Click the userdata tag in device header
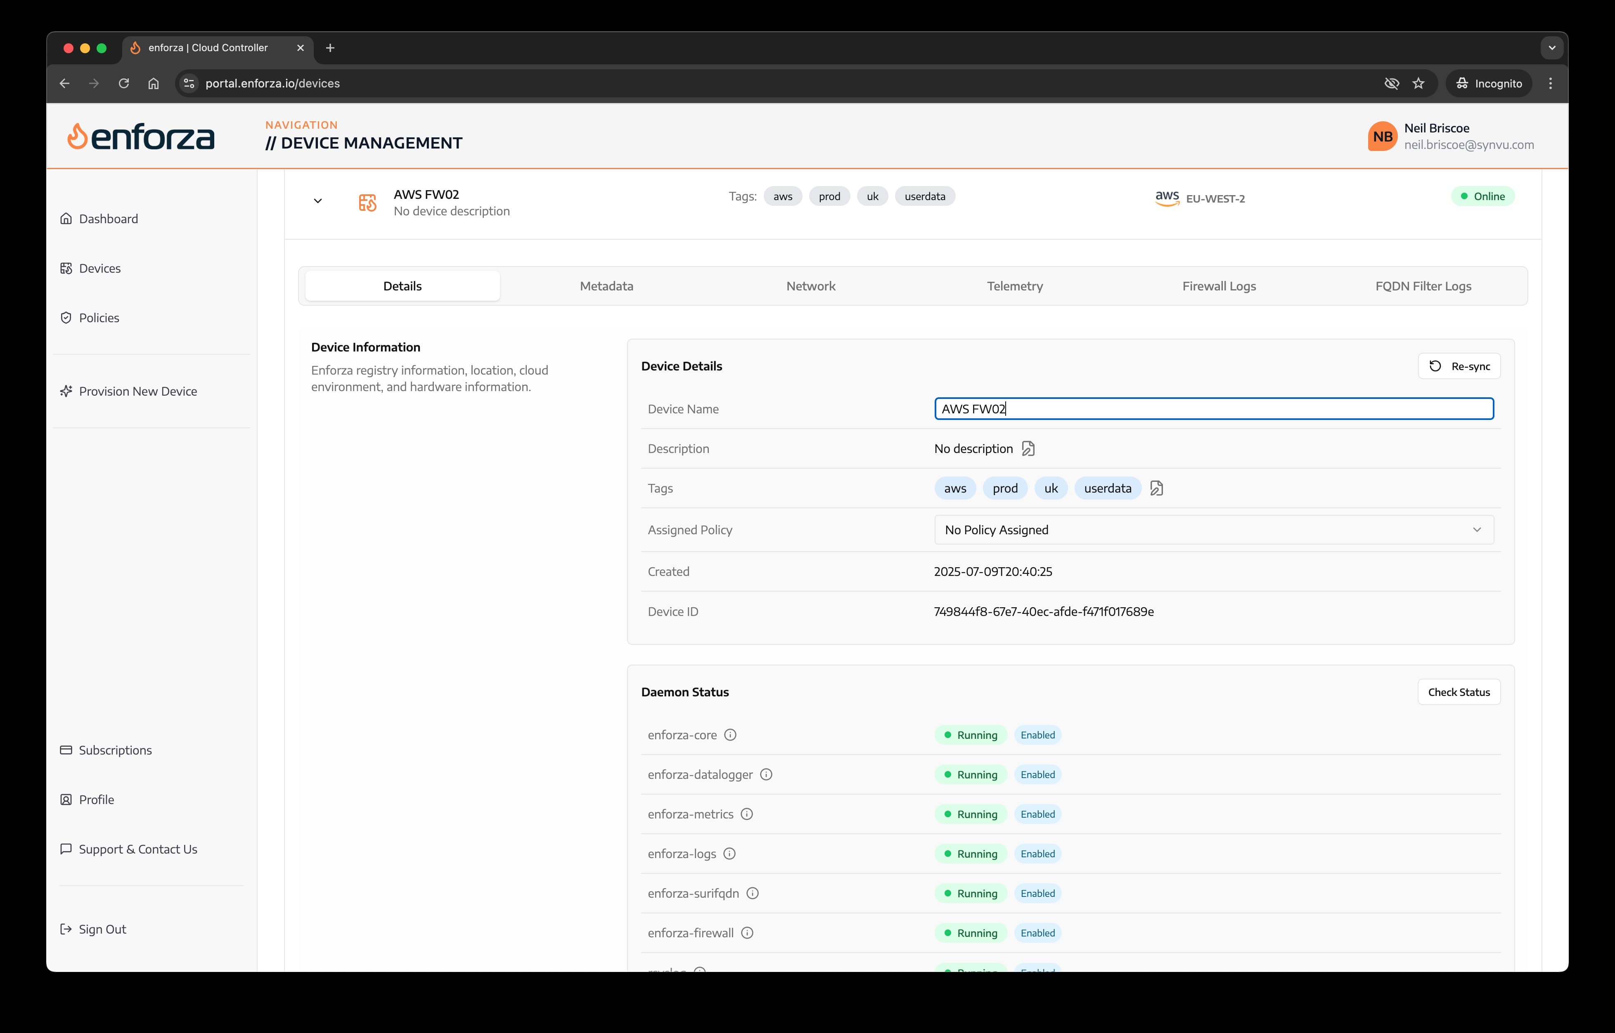The image size is (1615, 1033). point(925,196)
